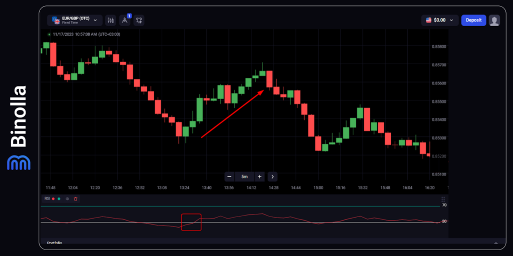Expand the Portfolio panel chevron
This screenshot has height=256, width=513.
(x=495, y=243)
